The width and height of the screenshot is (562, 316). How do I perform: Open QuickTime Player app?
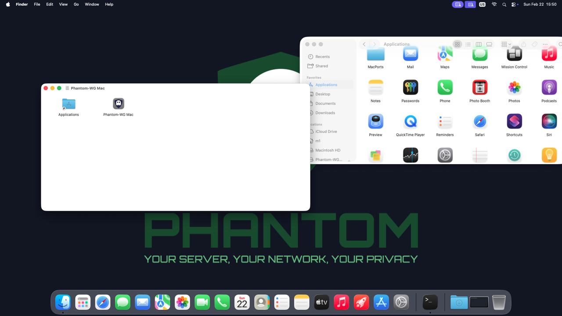pyautogui.click(x=410, y=122)
